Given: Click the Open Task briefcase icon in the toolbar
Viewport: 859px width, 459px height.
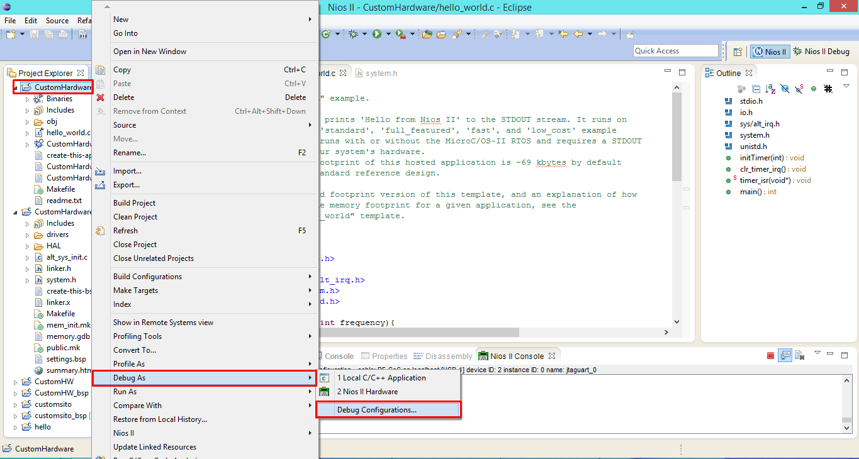Looking at the screenshot, I should 441,34.
